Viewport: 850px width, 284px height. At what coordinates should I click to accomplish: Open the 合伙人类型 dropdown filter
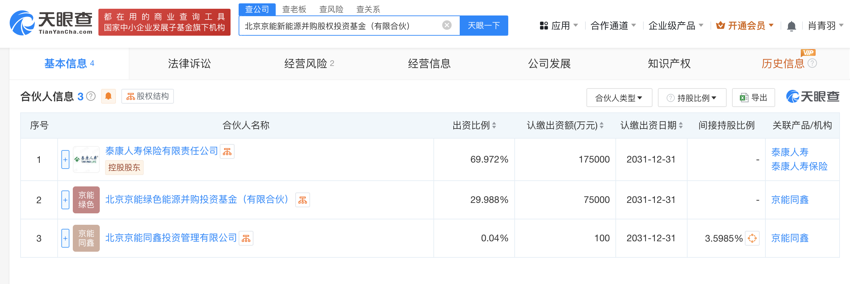pyautogui.click(x=619, y=98)
